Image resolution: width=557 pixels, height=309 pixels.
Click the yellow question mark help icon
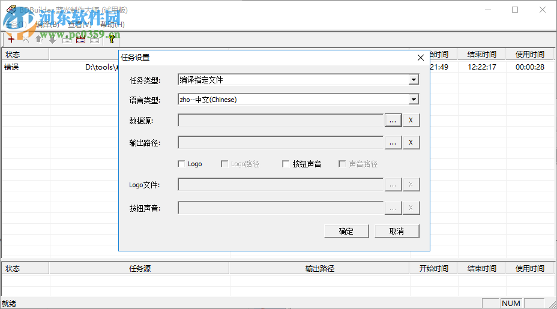pyautogui.click(x=112, y=40)
